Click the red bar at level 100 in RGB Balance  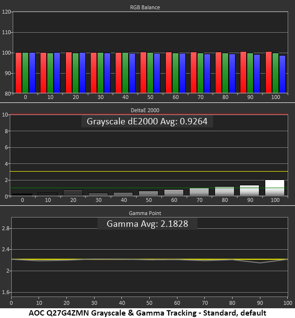coord(269,72)
